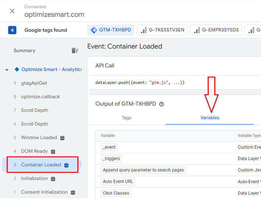This screenshot has height=199, width=261.
Task: Click the DOM Ready data layer icon
Action: click(x=53, y=152)
